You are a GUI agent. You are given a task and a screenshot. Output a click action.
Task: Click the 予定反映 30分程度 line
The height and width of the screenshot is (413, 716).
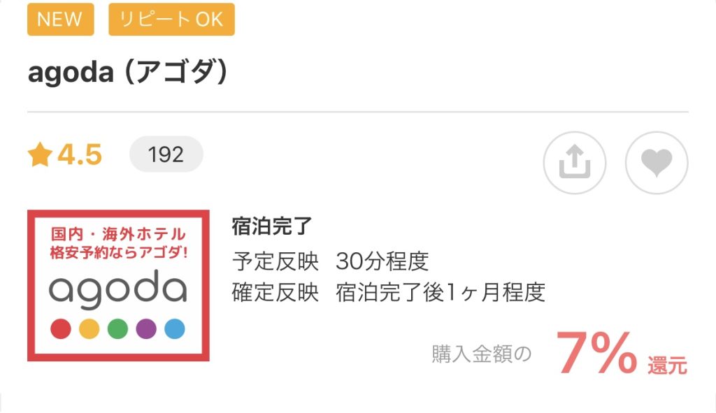pos(329,261)
